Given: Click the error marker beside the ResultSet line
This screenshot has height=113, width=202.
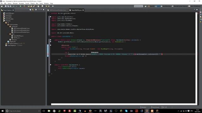Looking at the screenshot, I should pyautogui.click(x=48, y=54).
